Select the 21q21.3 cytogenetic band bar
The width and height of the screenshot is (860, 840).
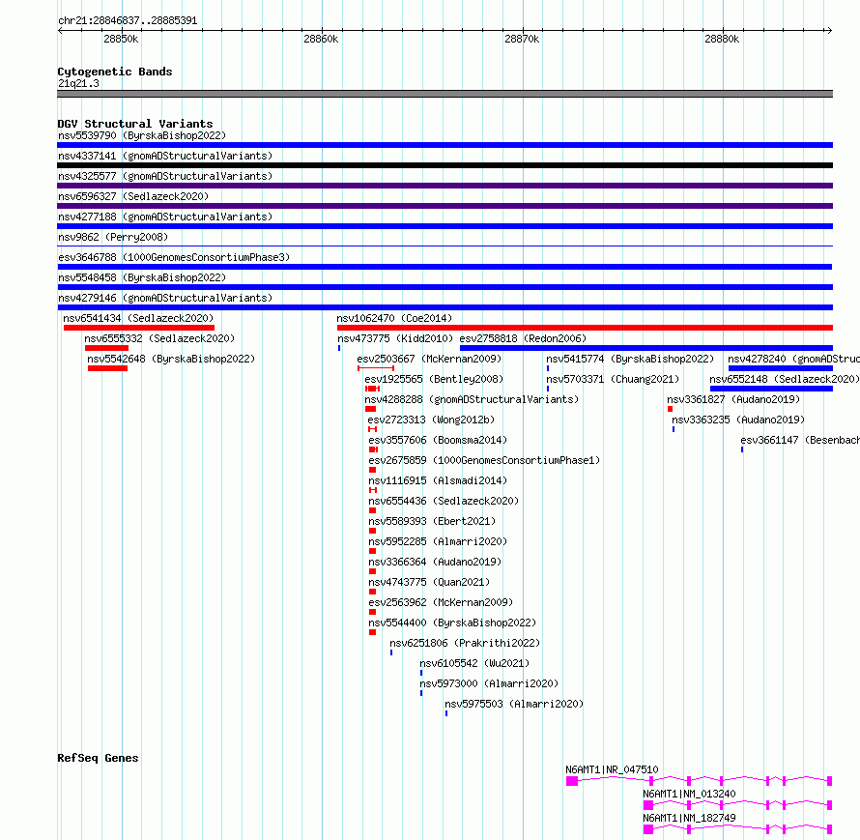click(x=444, y=94)
